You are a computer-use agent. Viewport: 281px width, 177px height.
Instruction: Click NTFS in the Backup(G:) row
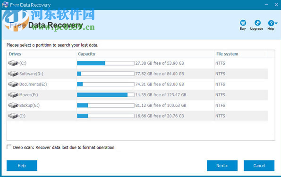click(x=220, y=106)
